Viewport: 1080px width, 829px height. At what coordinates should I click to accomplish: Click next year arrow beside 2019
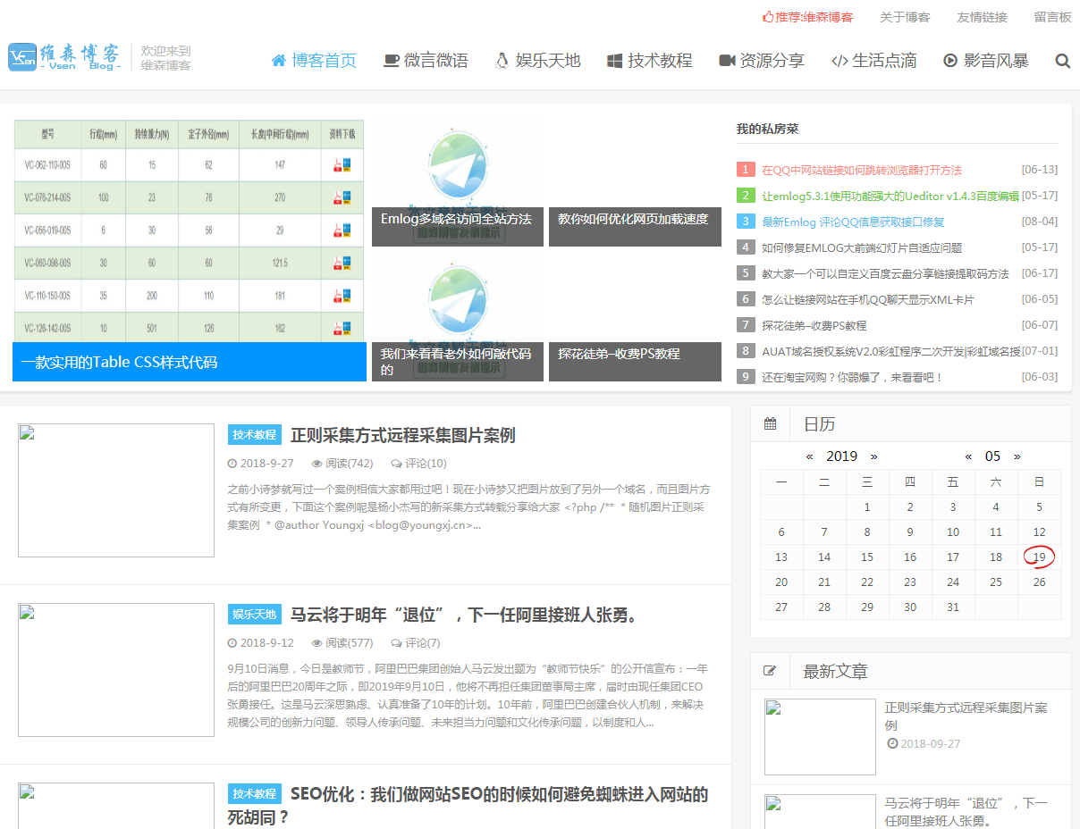(873, 456)
